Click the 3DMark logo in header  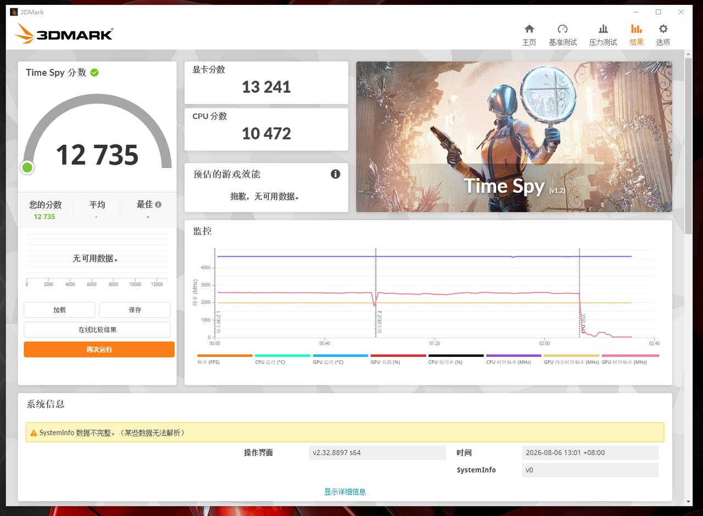tap(64, 34)
